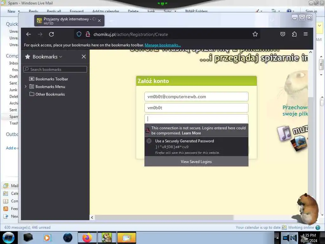
Task: Click Sign in in Windows Live Mail
Action: (x=311, y=11)
